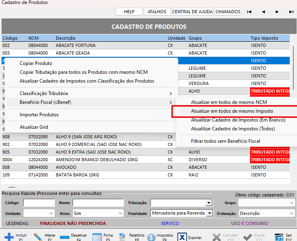Click the Alterar pencil icon

pos(38,237)
